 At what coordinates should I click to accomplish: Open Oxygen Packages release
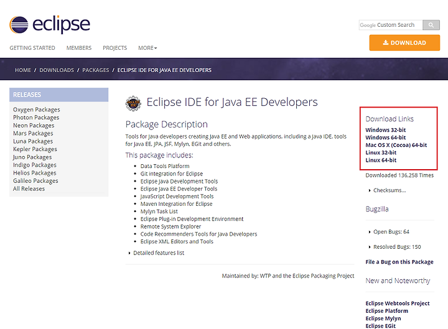(x=37, y=109)
